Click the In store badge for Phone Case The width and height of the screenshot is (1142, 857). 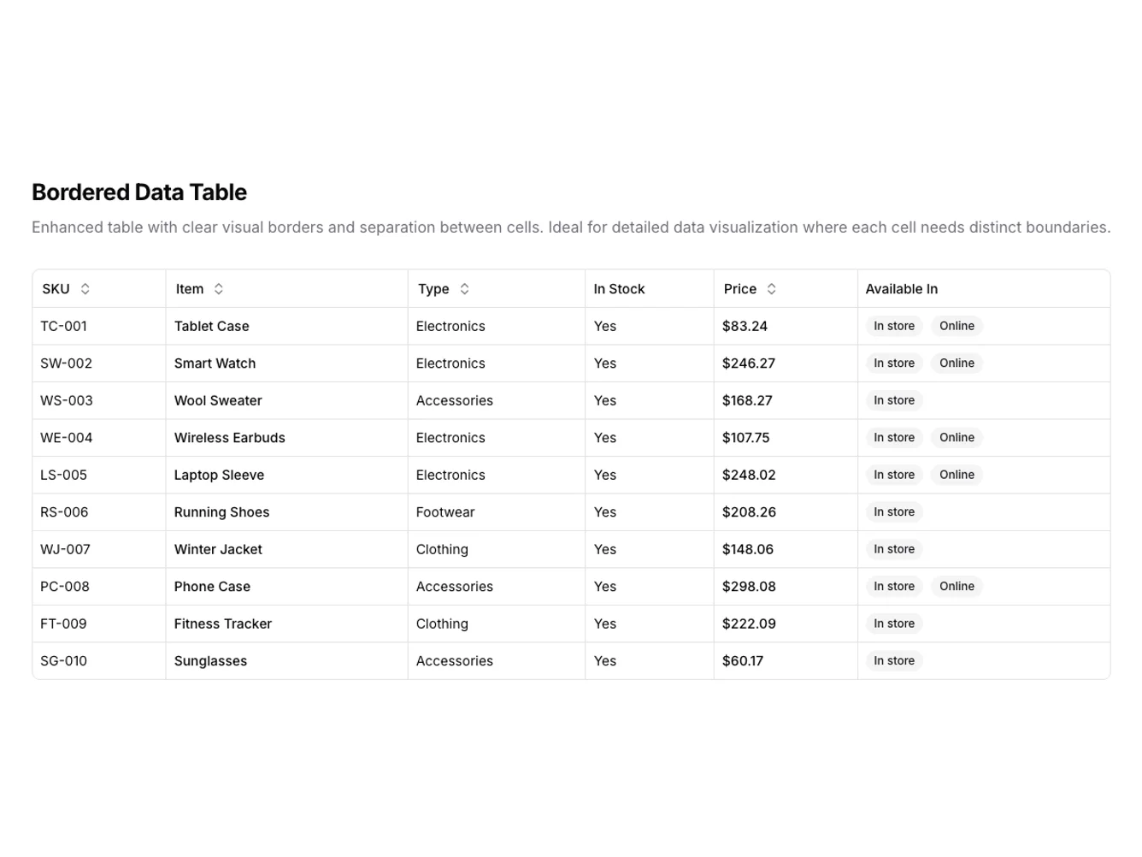893,586
